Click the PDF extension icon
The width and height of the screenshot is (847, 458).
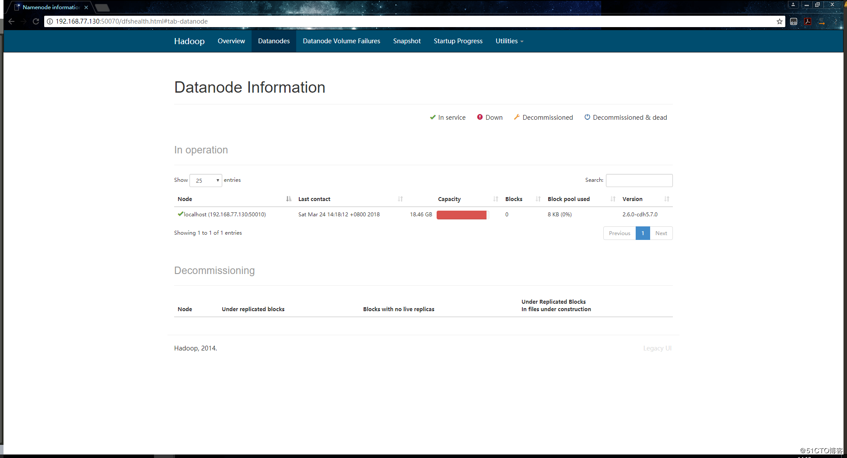808,21
